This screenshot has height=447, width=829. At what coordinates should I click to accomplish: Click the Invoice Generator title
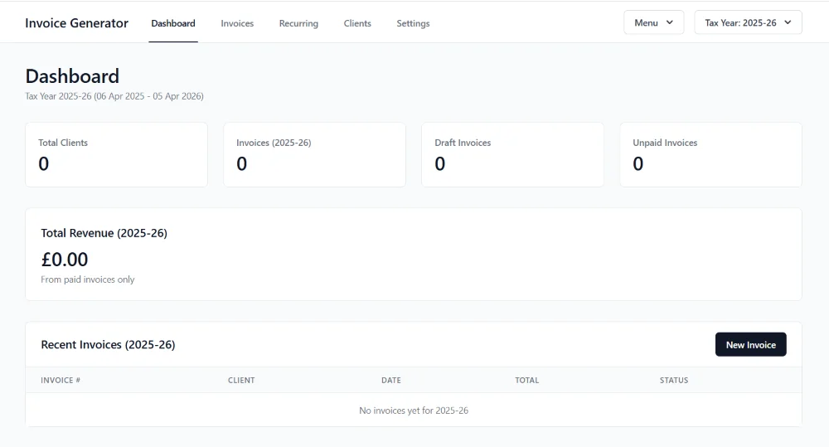click(x=76, y=23)
